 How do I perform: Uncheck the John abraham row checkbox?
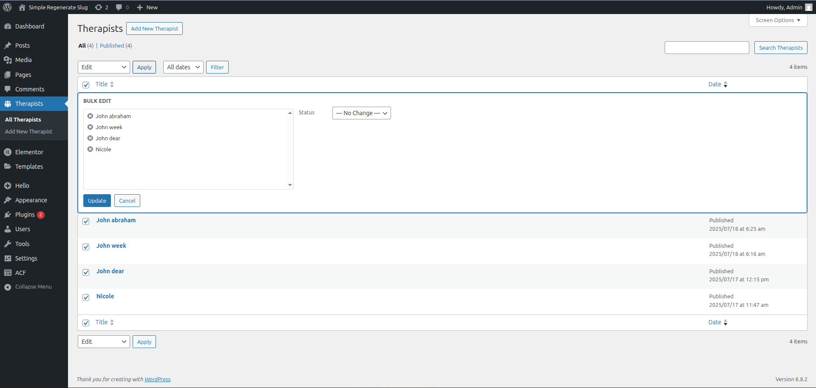86,221
